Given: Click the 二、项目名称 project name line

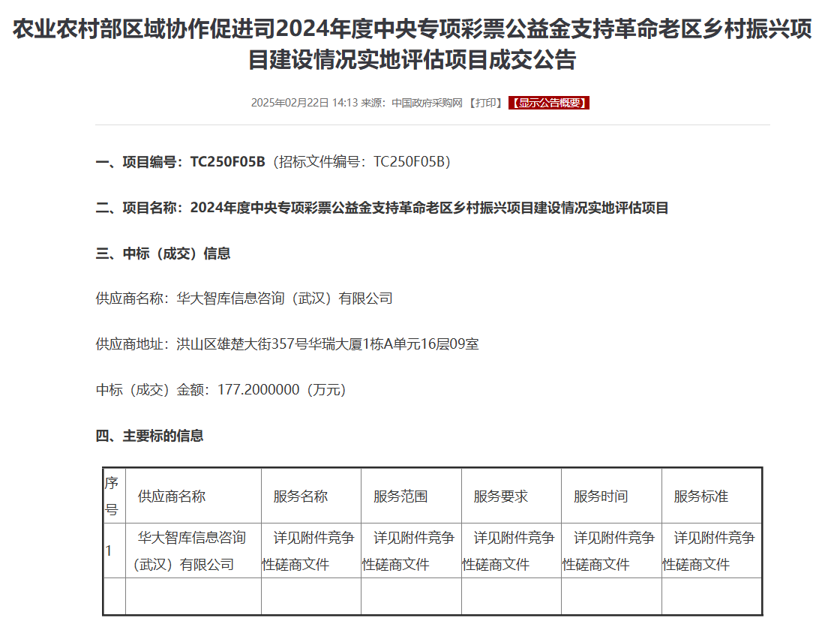Looking at the screenshot, I should pos(382,208).
